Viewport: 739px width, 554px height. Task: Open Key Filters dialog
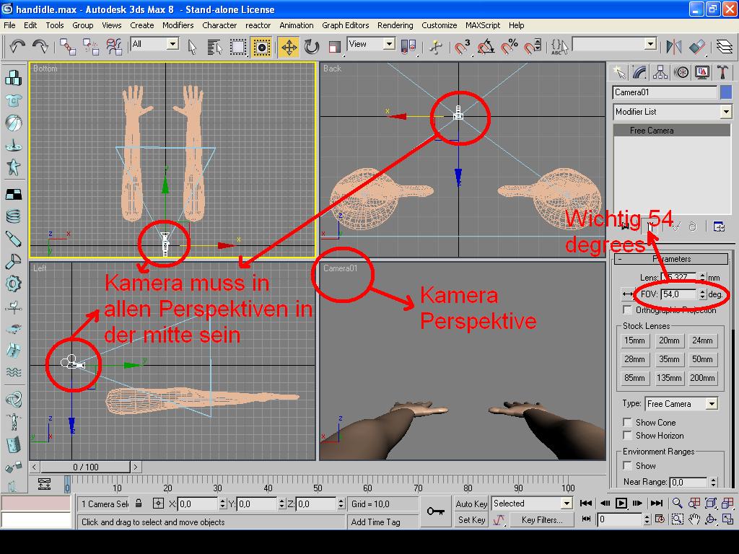tap(542, 520)
